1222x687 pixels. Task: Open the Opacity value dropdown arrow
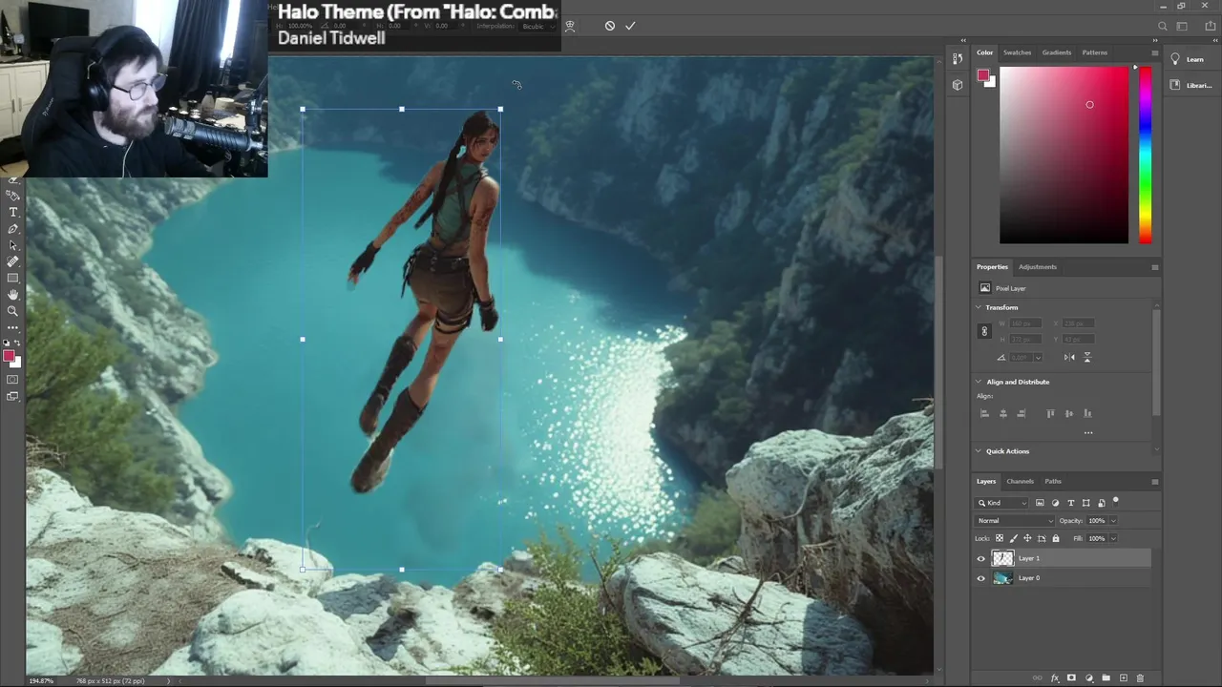pos(1113,521)
